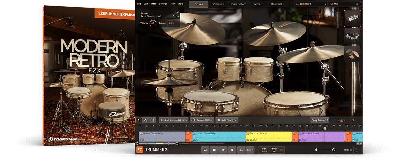
Task: Click the speaker volume icon
Action: tap(316, 150)
